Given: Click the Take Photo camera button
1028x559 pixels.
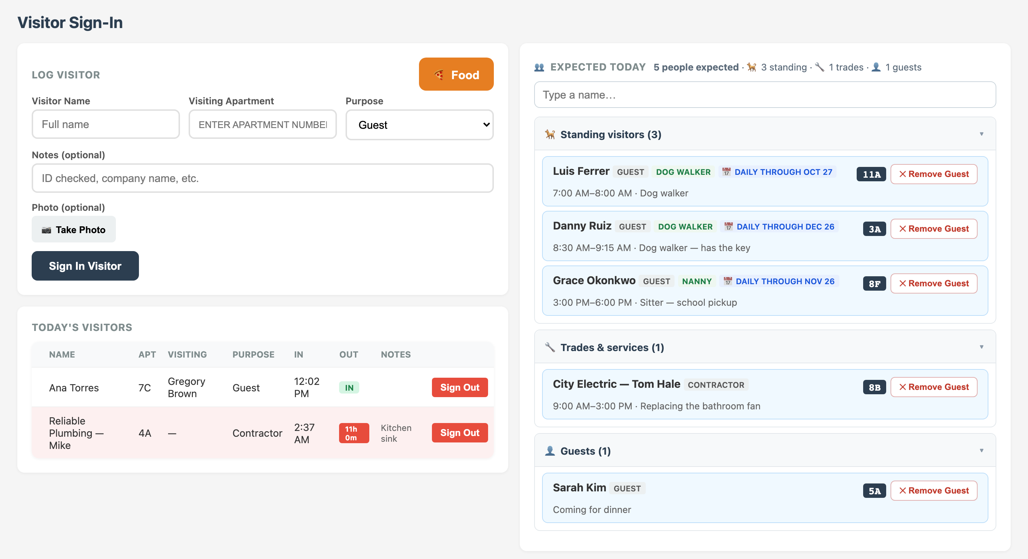Looking at the screenshot, I should 73,229.
